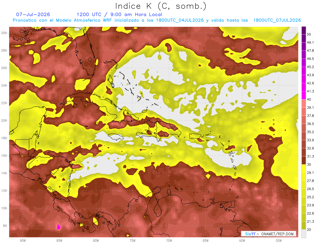
Task: Pick the light gray swatch below legend value 20
Action: click(304, 234)
